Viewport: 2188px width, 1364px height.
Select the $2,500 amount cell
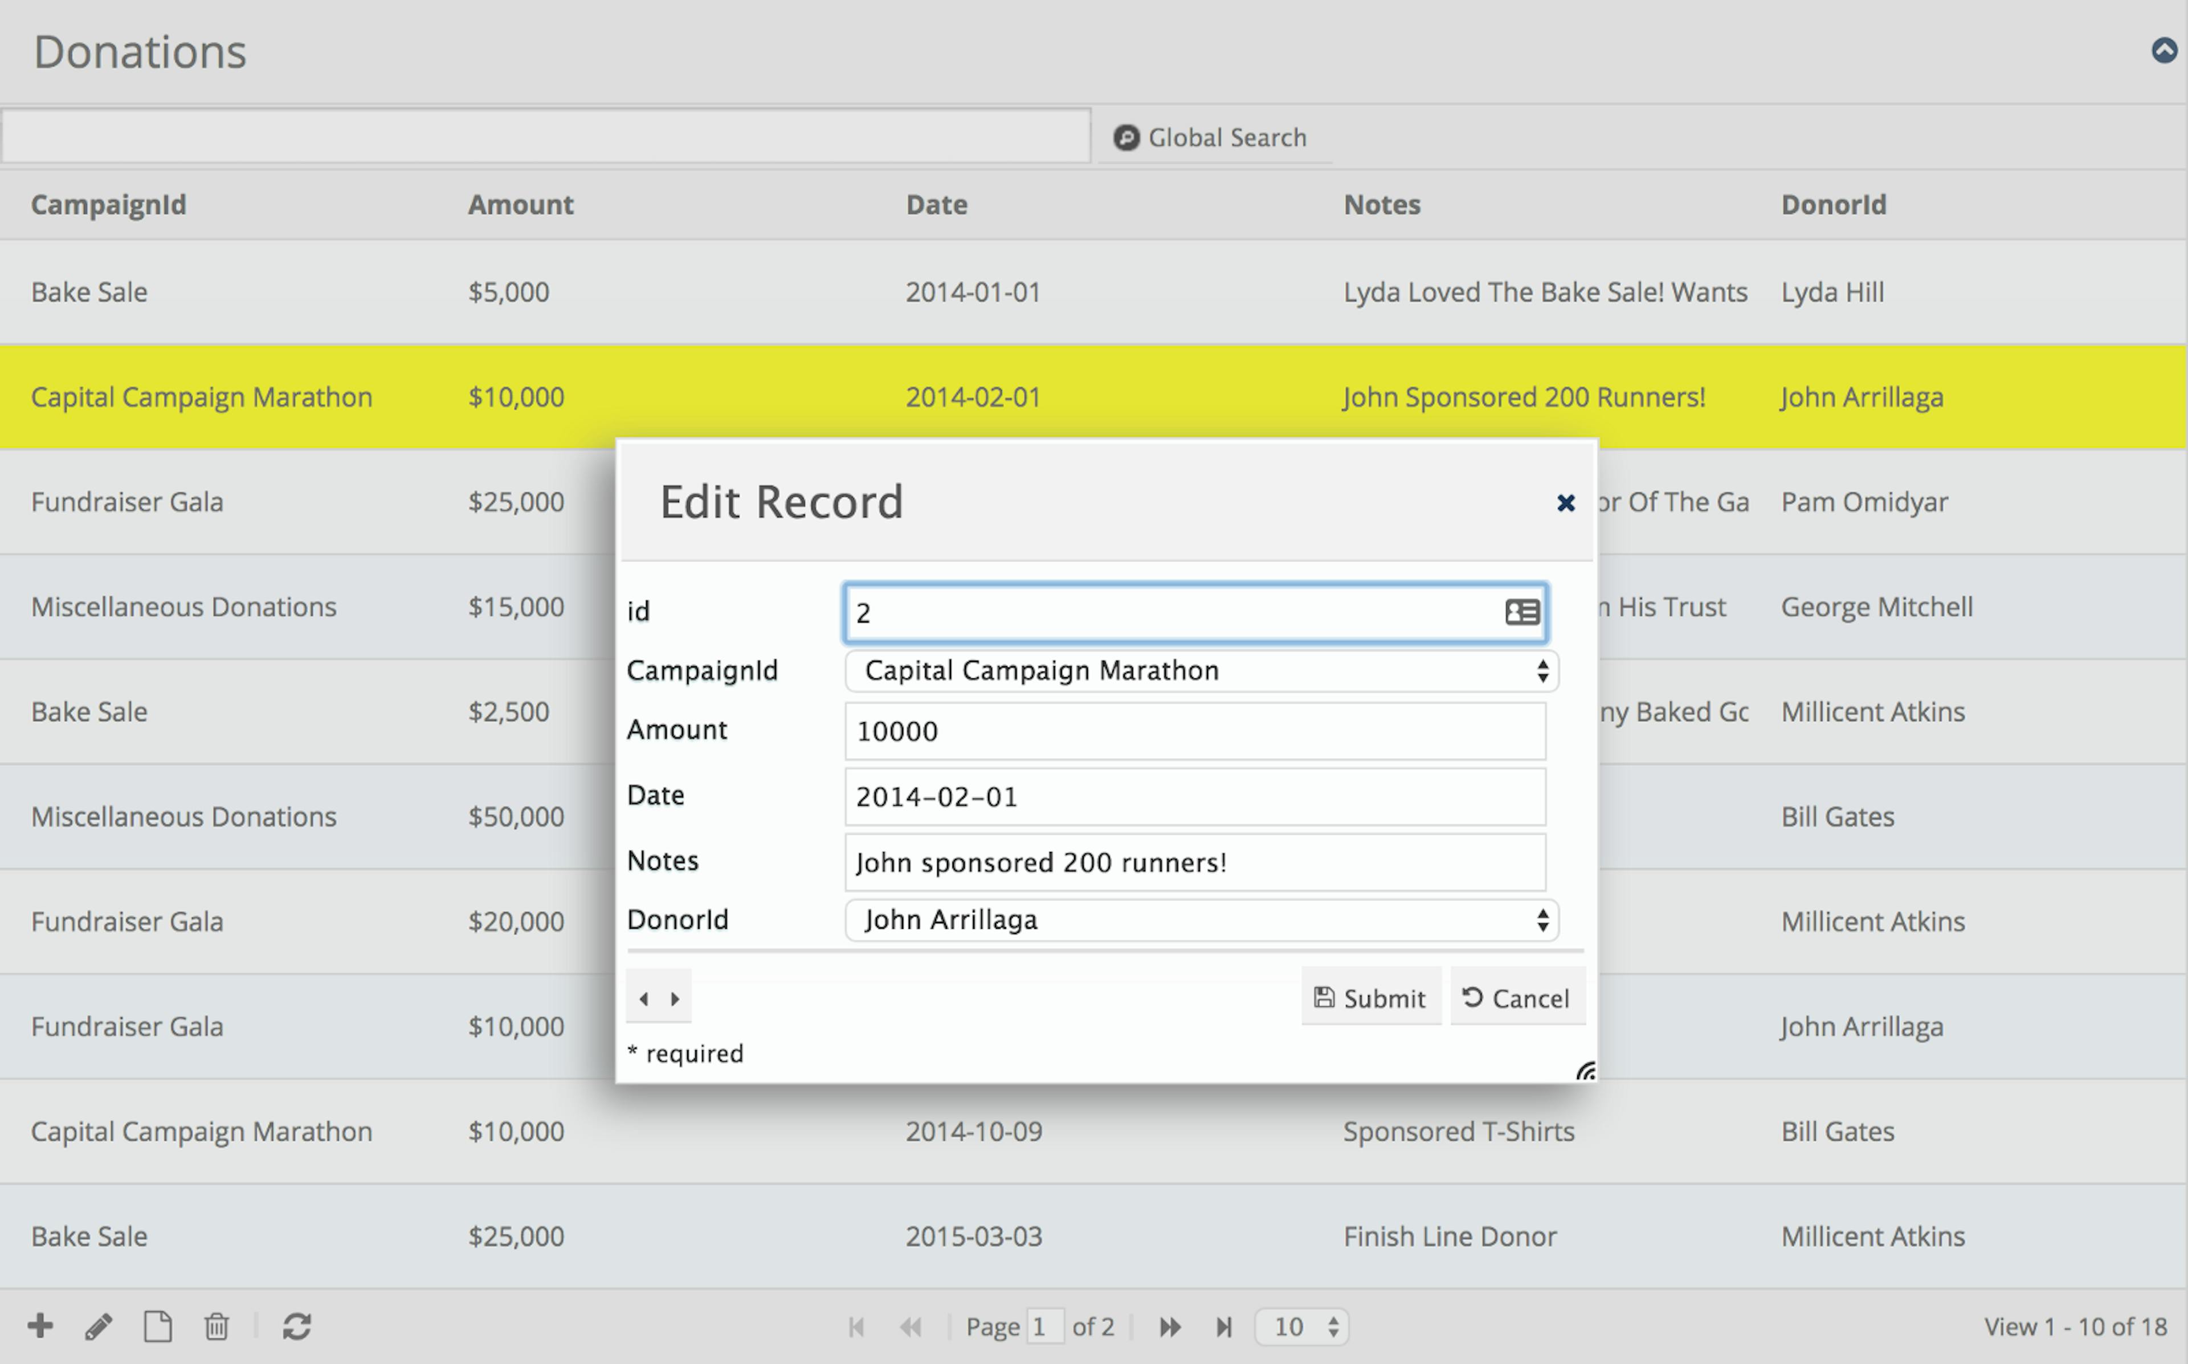pyautogui.click(x=509, y=712)
